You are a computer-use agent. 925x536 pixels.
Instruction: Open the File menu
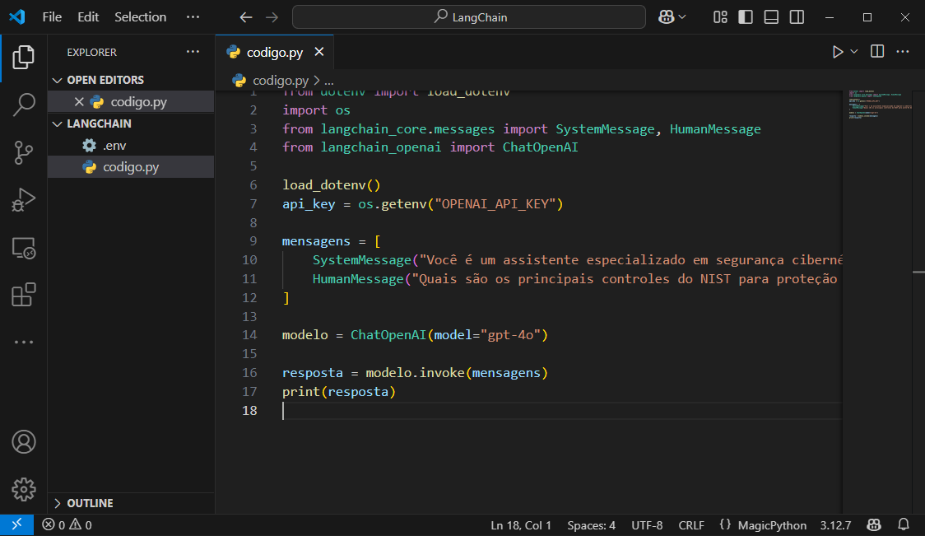(52, 17)
